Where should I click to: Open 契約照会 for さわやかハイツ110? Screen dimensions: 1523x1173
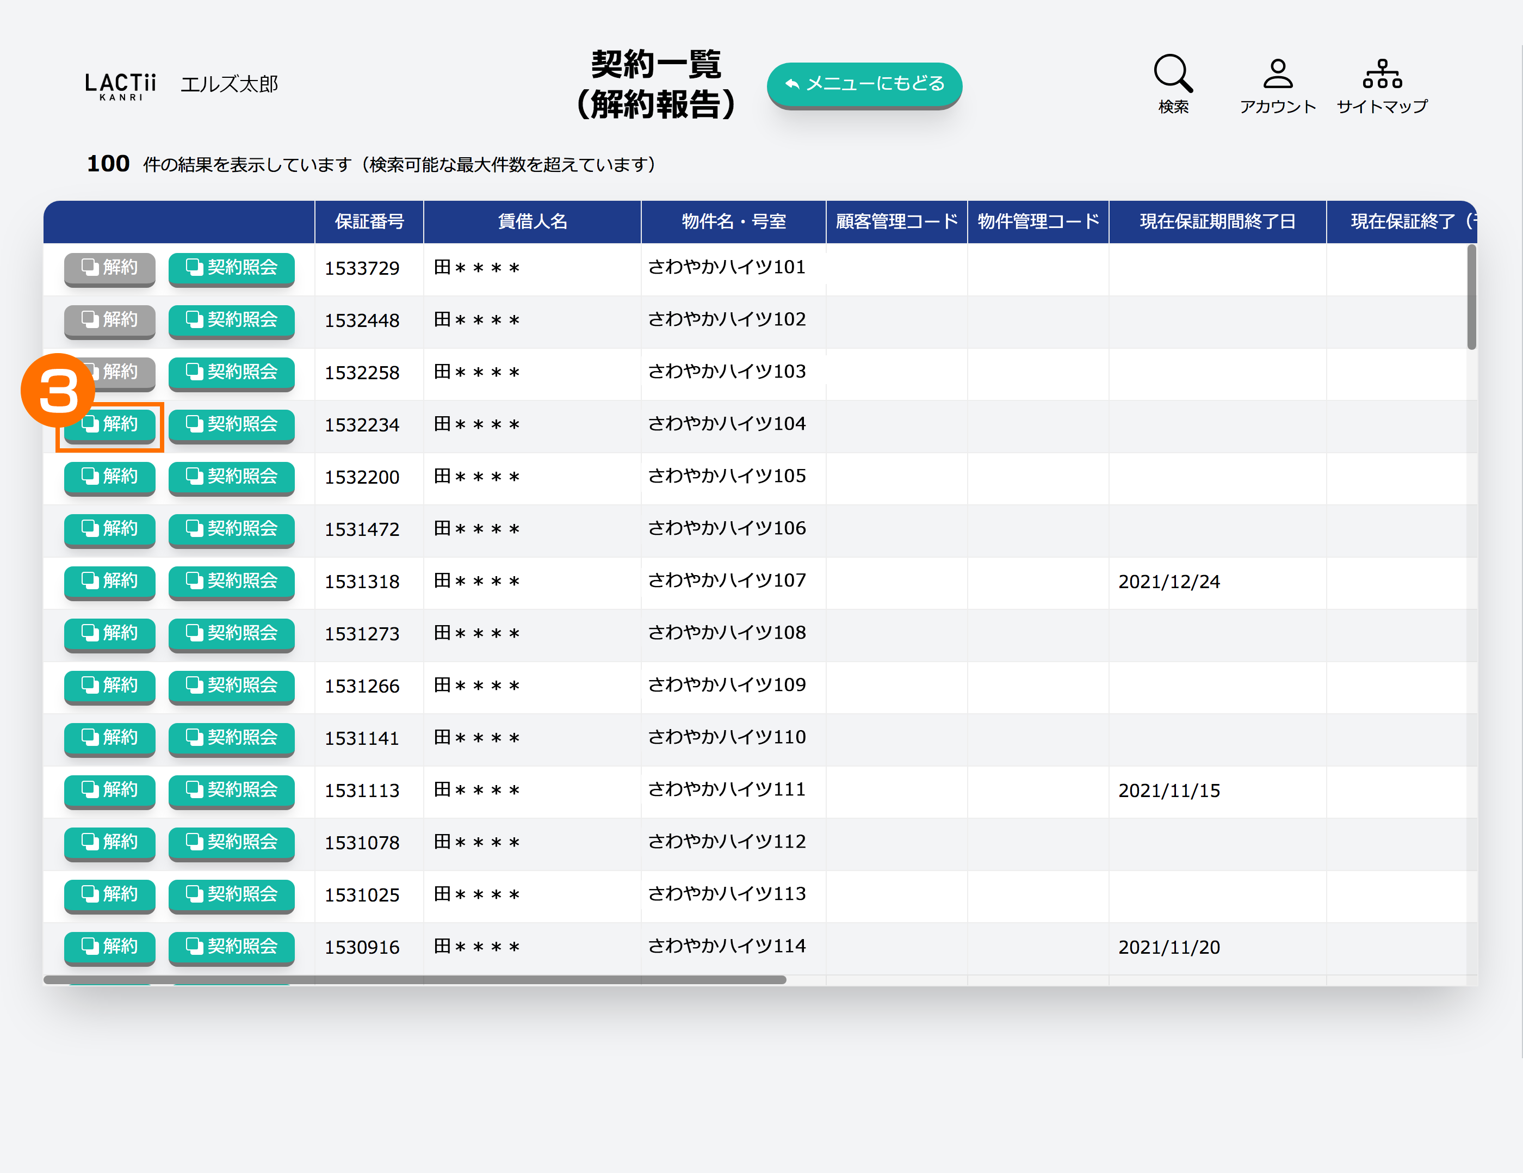click(x=232, y=738)
